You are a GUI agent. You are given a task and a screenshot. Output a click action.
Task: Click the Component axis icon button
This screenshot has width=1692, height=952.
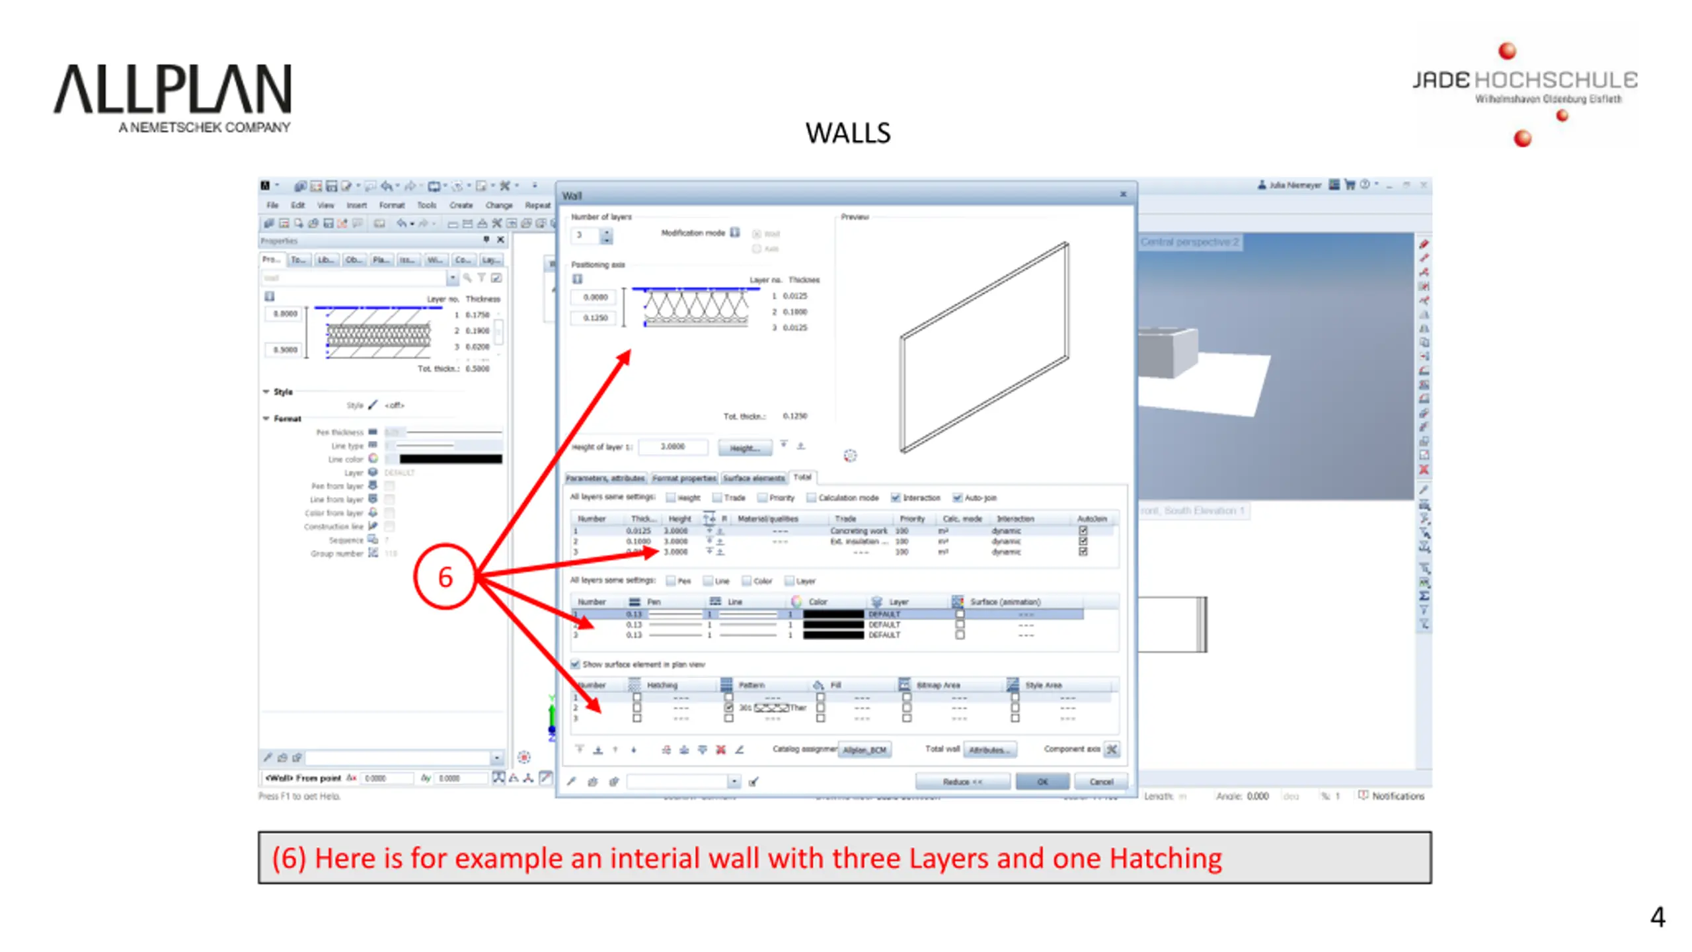[x=1112, y=749]
